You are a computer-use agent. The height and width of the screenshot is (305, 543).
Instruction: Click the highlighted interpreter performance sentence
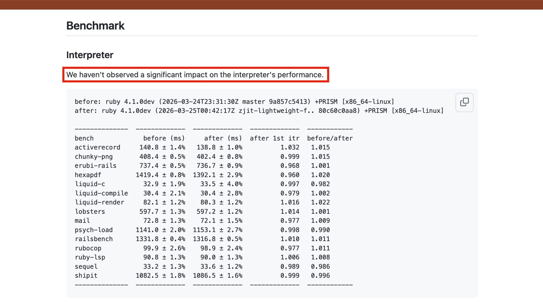195,75
